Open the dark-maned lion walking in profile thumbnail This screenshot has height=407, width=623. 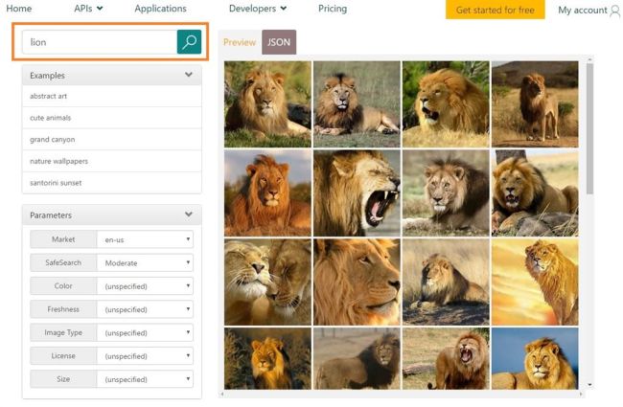[x=357, y=358]
